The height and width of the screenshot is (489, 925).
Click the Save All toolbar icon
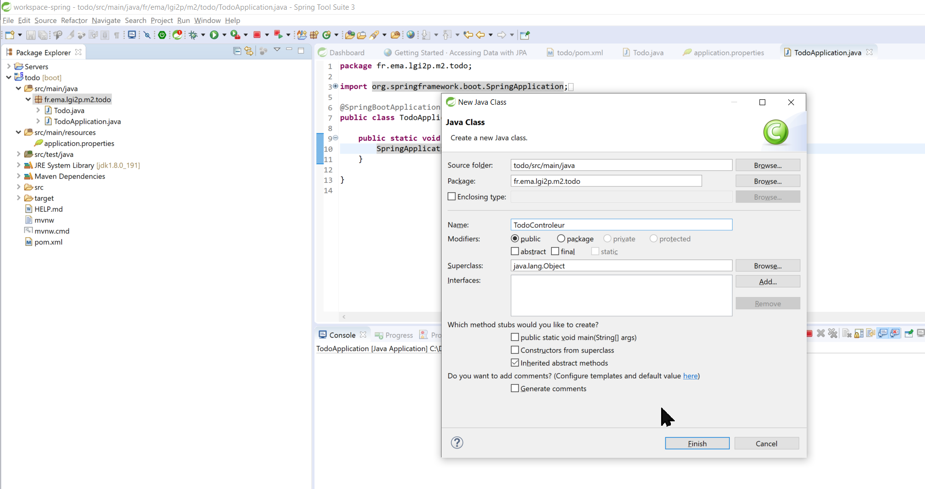pyautogui.click(x=43, y=35)
